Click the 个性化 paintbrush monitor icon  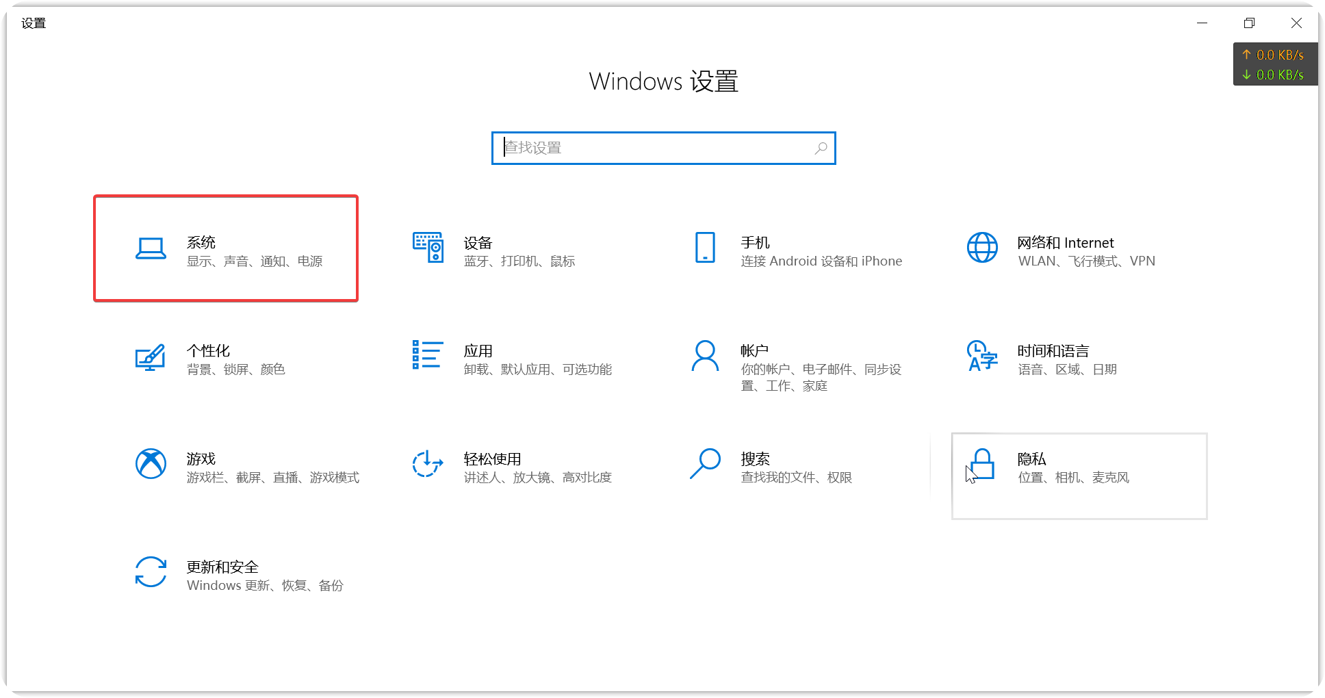(x=151, y=357)
